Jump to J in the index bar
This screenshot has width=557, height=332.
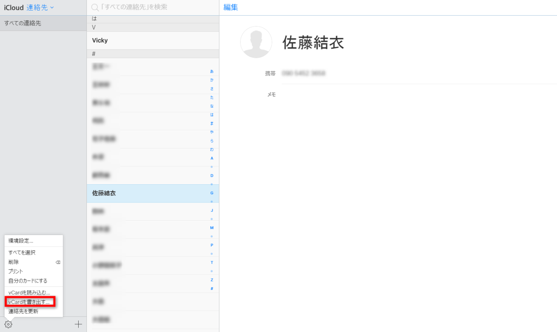[x=212, y=210]
